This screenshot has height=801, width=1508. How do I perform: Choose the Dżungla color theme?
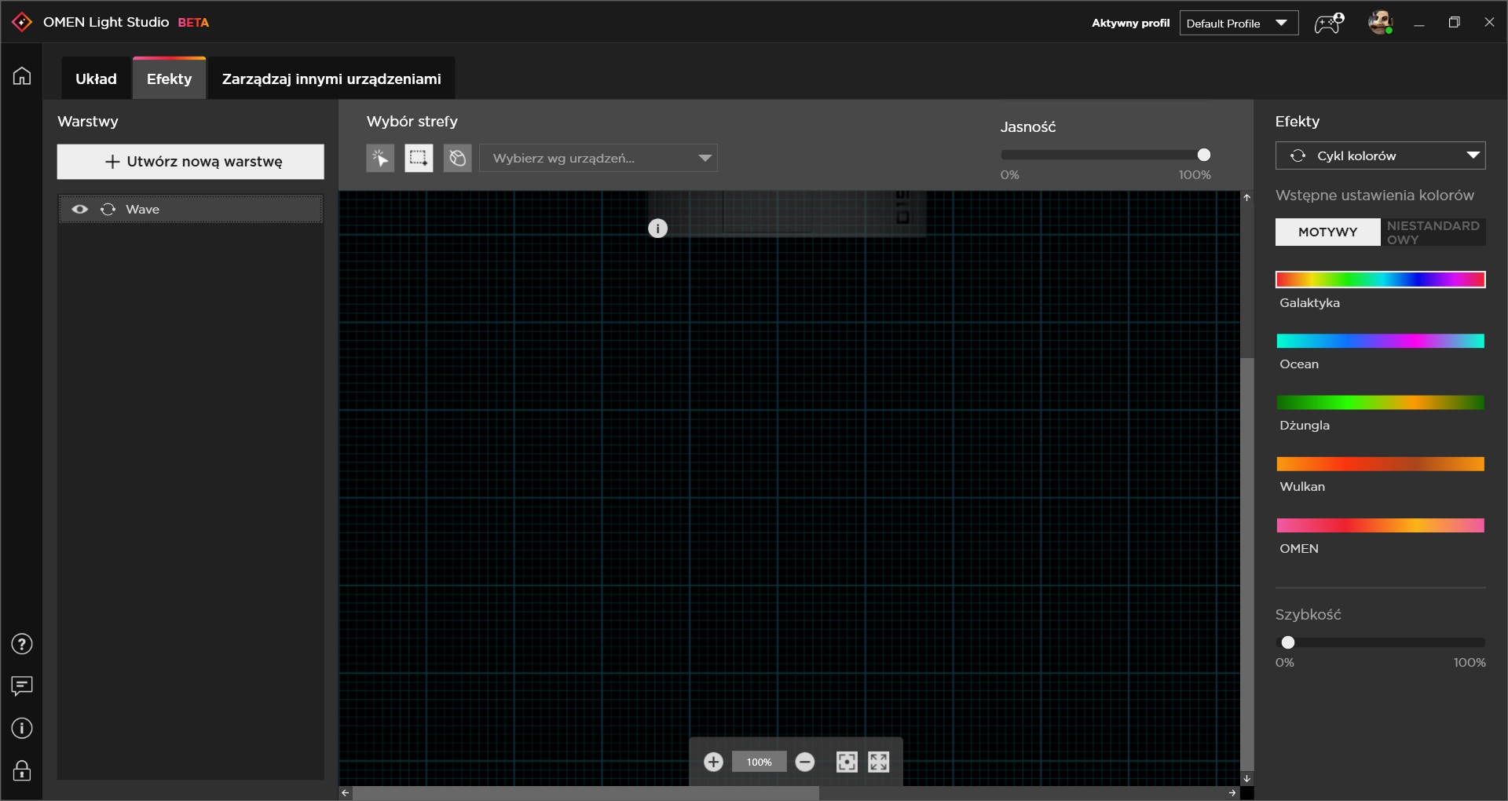(x=1380, y=402)
